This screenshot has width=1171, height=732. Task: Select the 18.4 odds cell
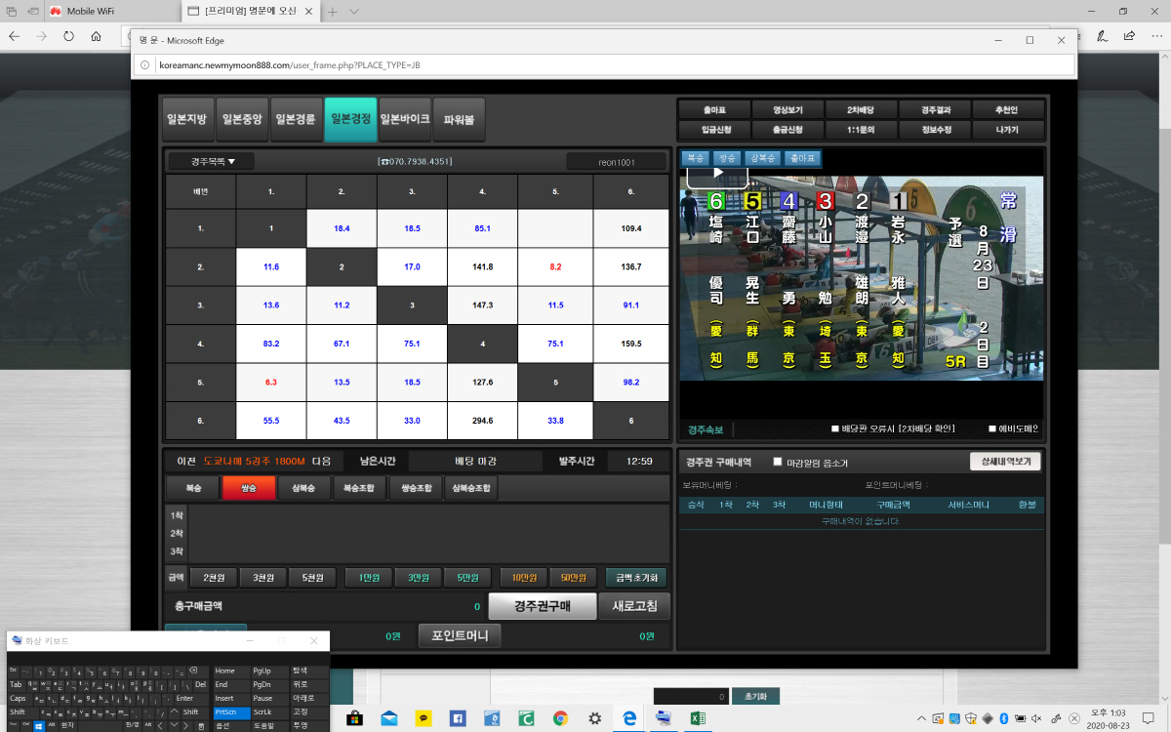(x=342, y=227)
